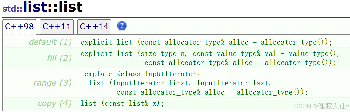Screen dimensions: 350x112
Task: Switch to the C++11 tab
Action: coord(57,27)
